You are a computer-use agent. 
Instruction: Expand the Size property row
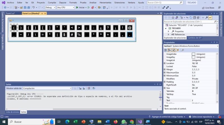(x=165, y=88)
